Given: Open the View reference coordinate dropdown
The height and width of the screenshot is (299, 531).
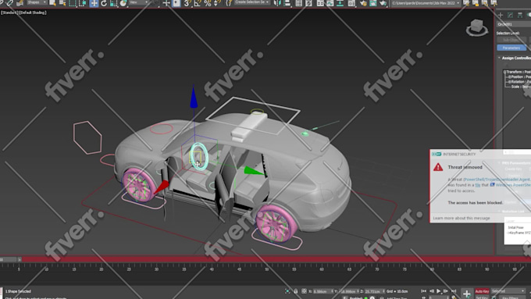Looking at the screenshot, I should click(138, 2).
